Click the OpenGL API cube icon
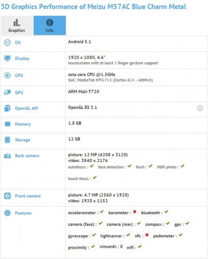The height and width of the screenshot is (259, 208). coord(7,108)
